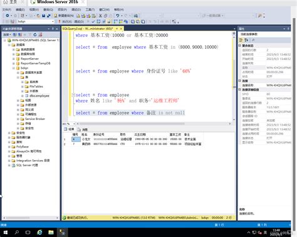
Task: Click the New Query toolbar button
Action: [64, 16]
